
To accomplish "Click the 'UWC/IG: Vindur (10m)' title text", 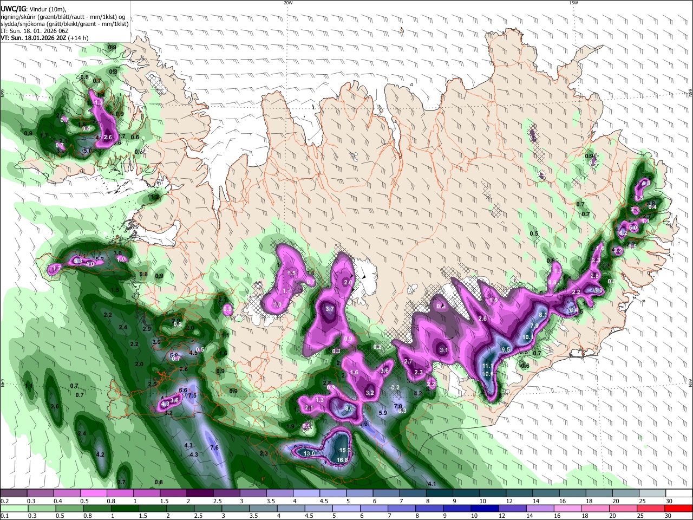I will click(x=34, y=9).
